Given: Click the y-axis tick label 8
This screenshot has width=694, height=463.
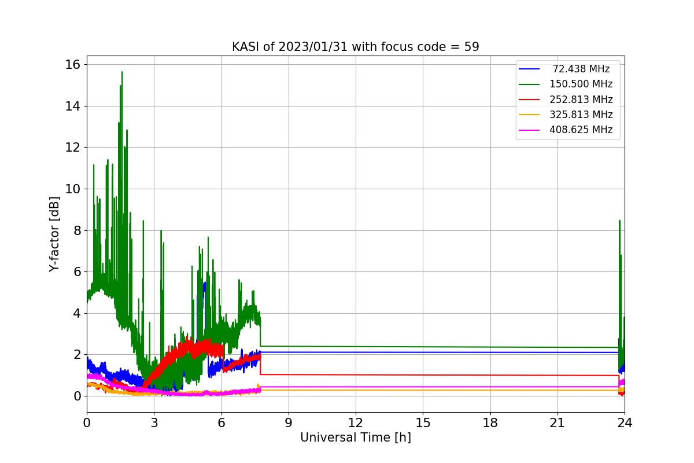Looking at the screenshot, I should 77,230.
